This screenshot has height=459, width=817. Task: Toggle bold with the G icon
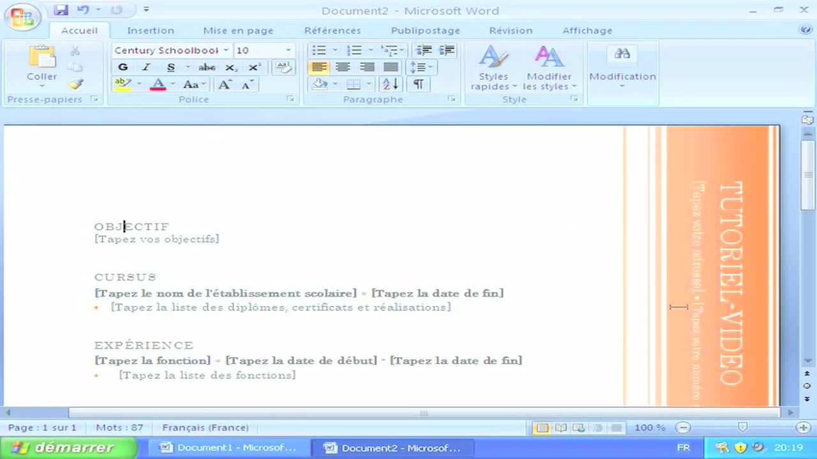coord(123,67)
